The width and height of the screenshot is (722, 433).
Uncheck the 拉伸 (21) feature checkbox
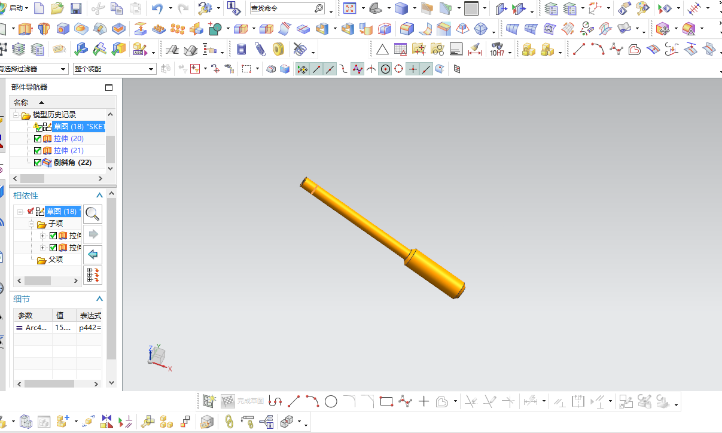point(38,151)
